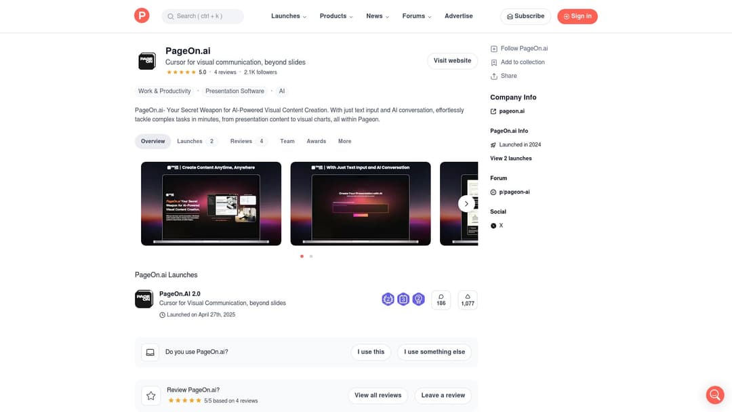Open the Awards tab
732x412 pixels.
[316, 142]
